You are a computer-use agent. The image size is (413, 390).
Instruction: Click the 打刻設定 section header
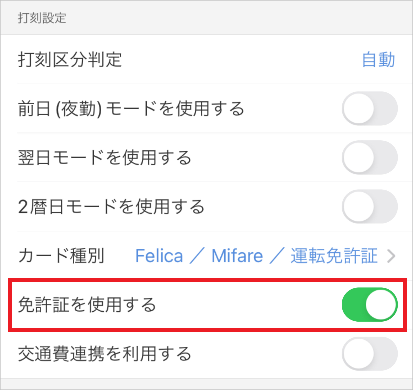[x=42, y=18]
